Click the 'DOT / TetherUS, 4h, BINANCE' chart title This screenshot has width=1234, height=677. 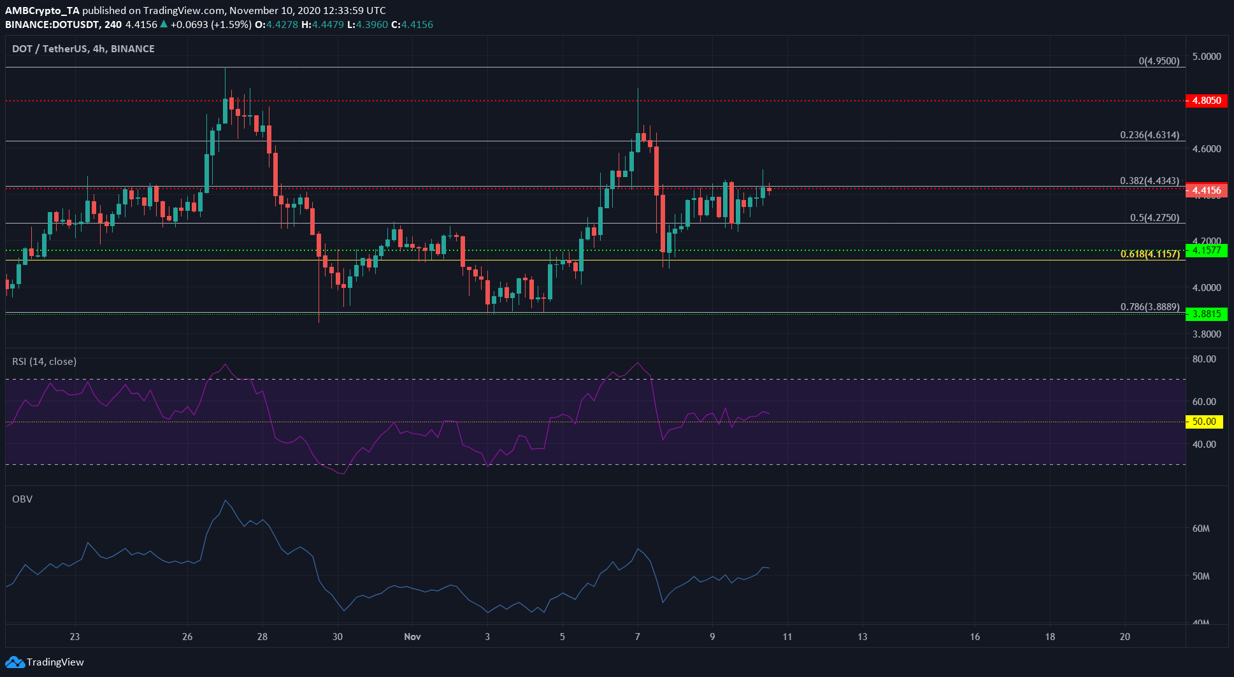pyautogui.click(x=83, y=48)
